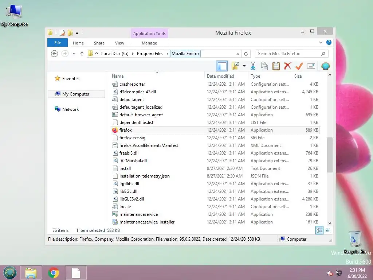Viewport: 373px width, 280px height.
Task: Click Local Disk (C:) breadcrumb
Action: (115, 54)
